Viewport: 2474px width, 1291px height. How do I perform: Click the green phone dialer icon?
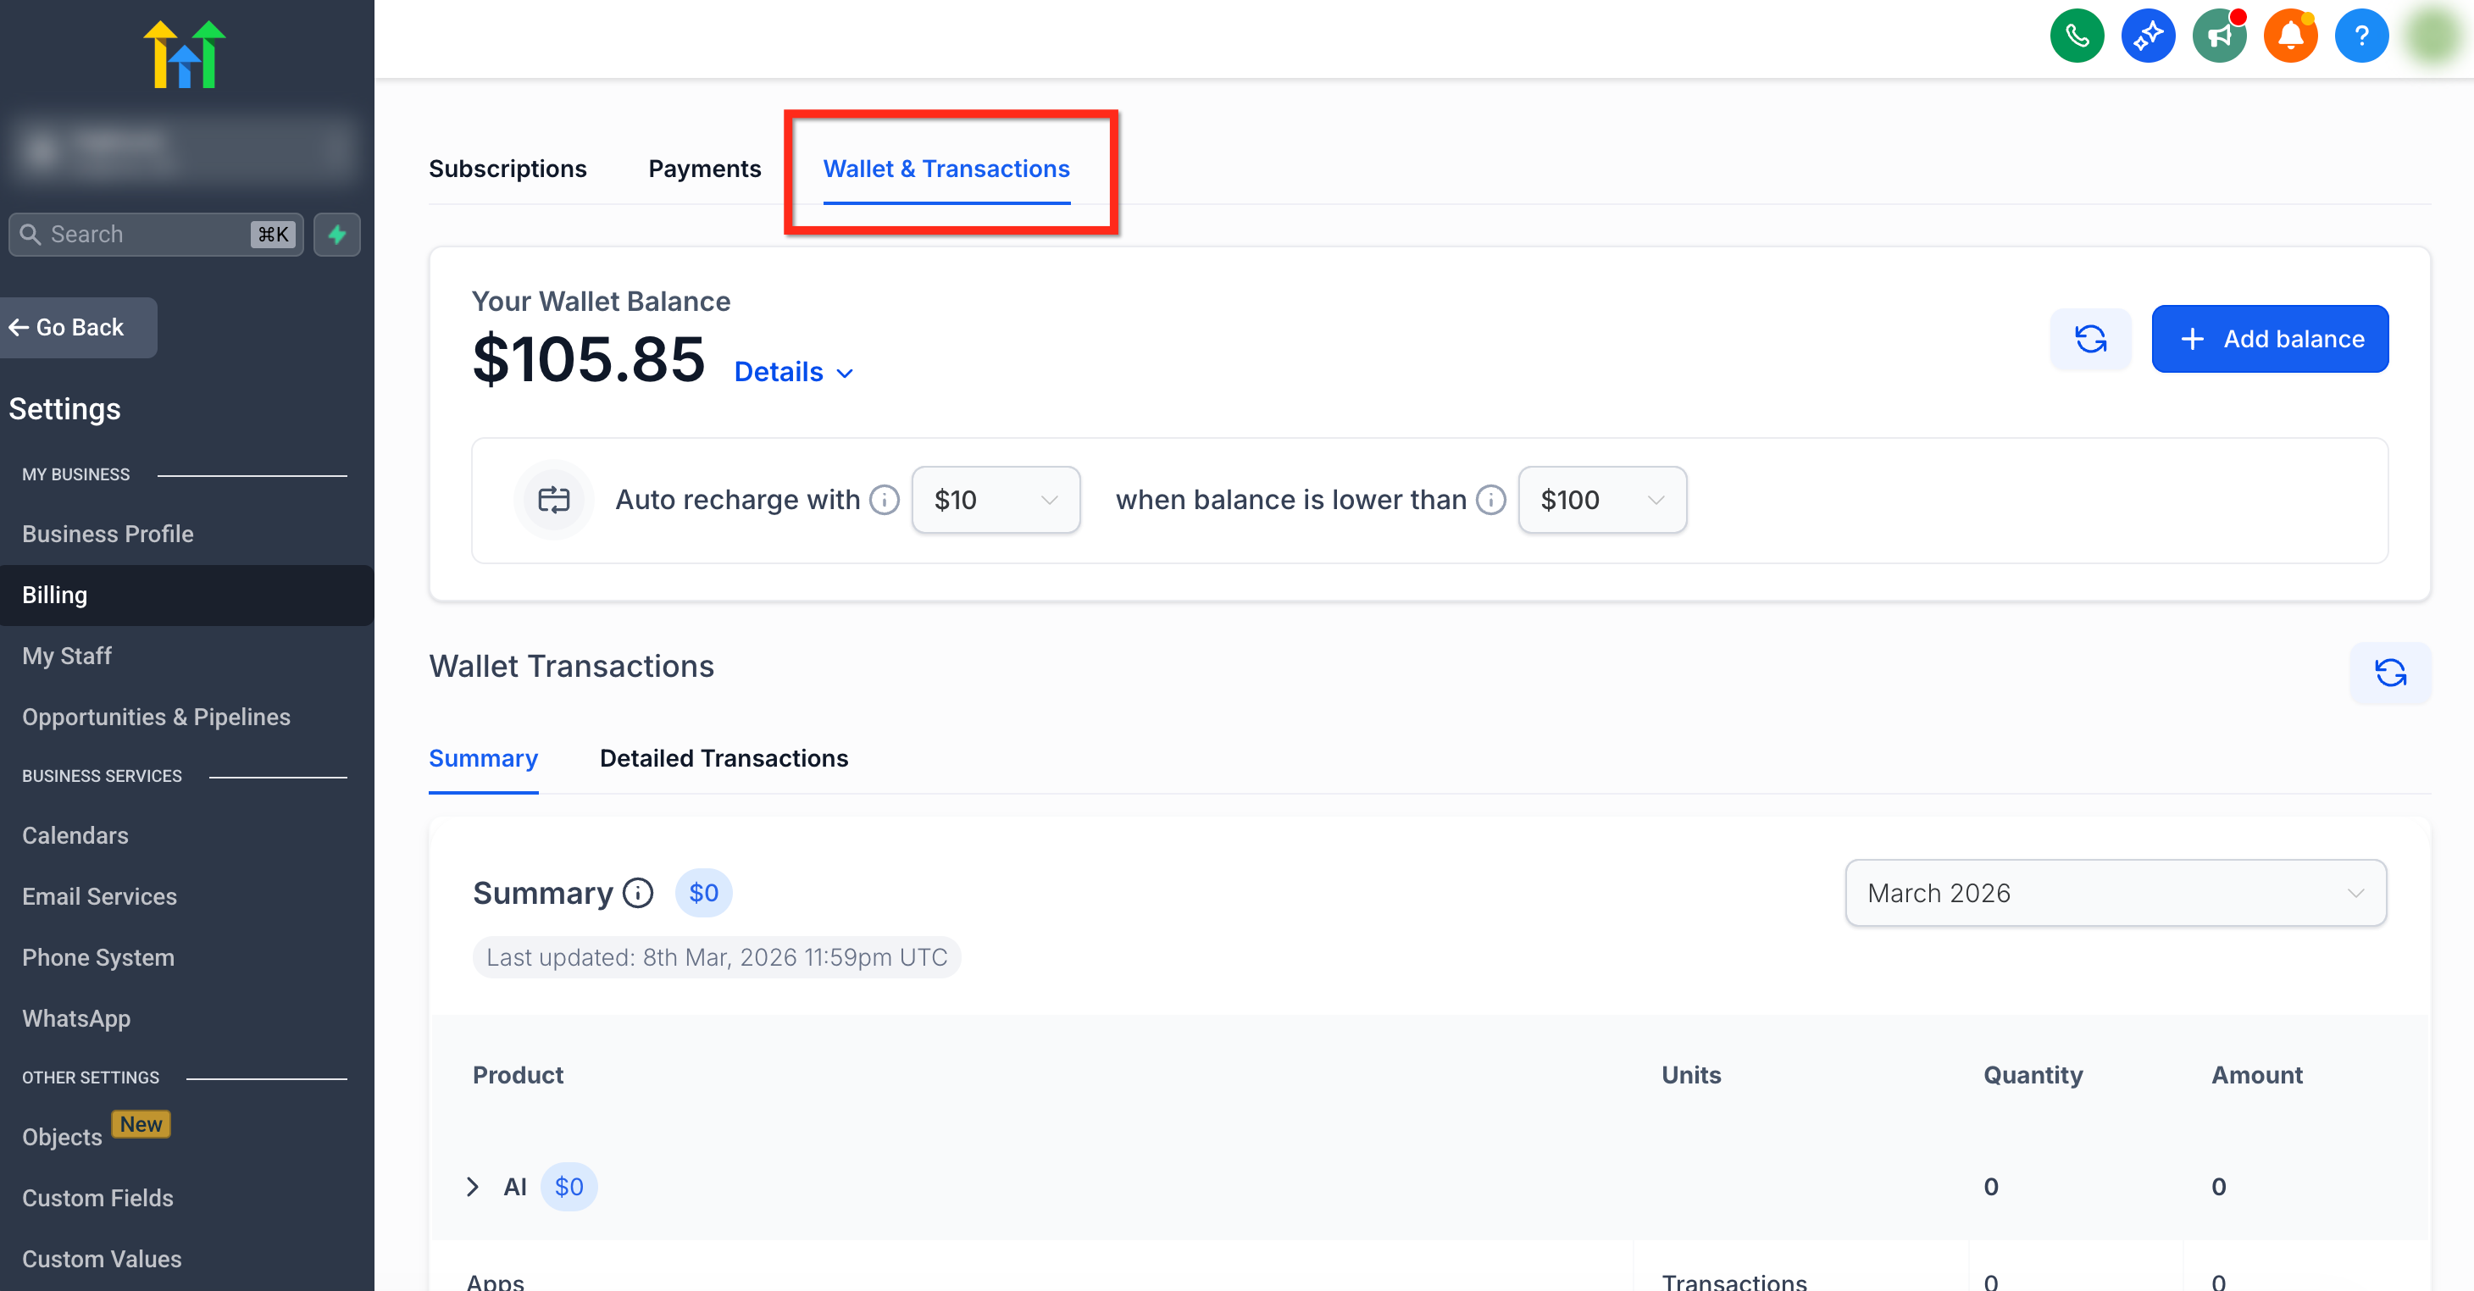[x=2077, y=36]
